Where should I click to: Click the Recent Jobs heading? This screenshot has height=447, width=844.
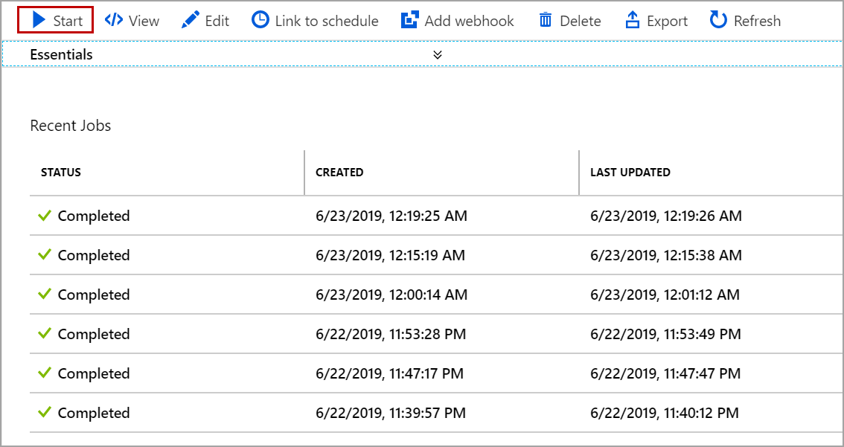71,126
